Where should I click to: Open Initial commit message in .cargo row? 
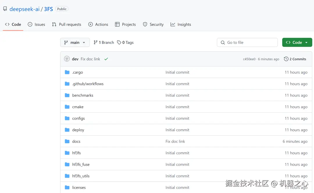(x=177, y=72)
